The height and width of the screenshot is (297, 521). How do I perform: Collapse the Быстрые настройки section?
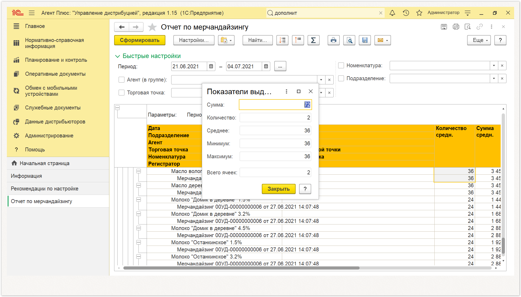pyautogui.click(x=118, y=56)
